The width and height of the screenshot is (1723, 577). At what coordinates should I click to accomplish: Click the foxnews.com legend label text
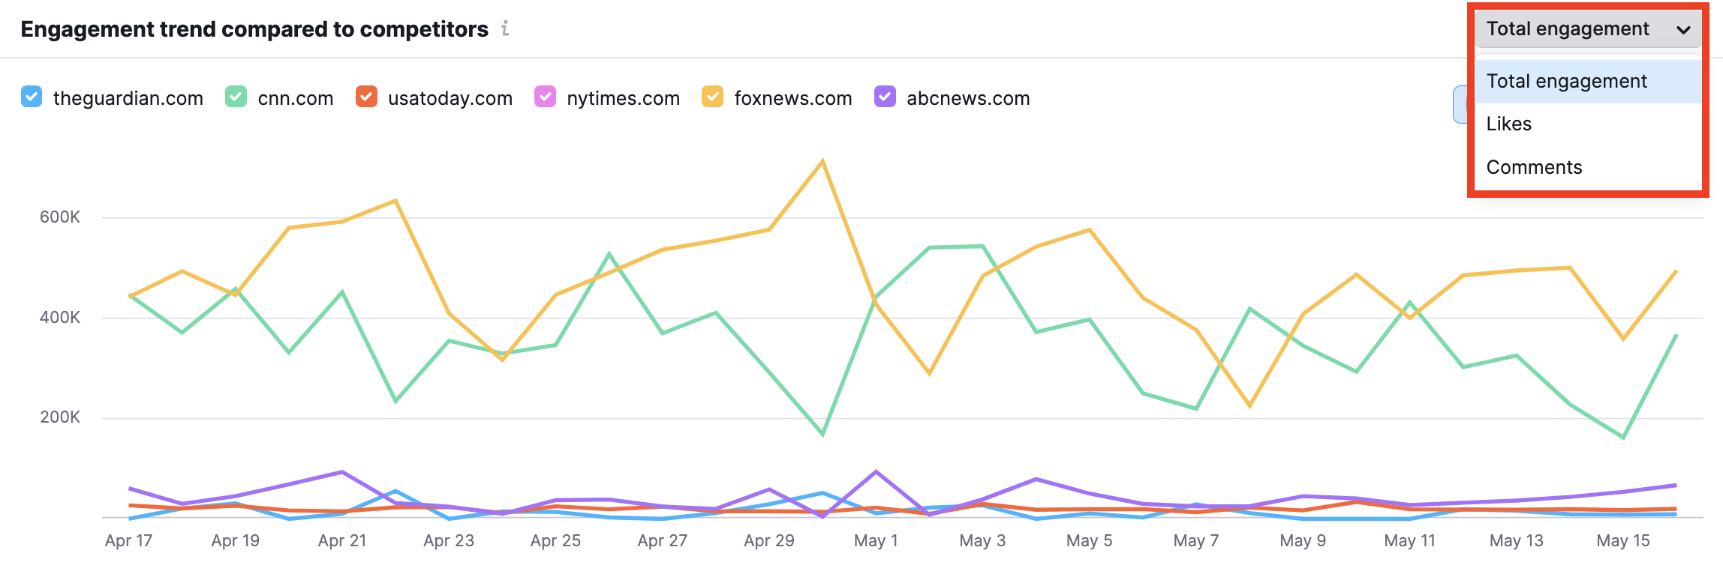pyautogui.click(x=792, y=98)
